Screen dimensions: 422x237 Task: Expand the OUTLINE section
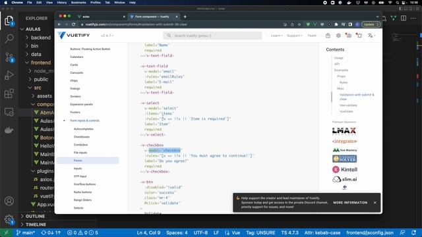[x=35, y=216]
